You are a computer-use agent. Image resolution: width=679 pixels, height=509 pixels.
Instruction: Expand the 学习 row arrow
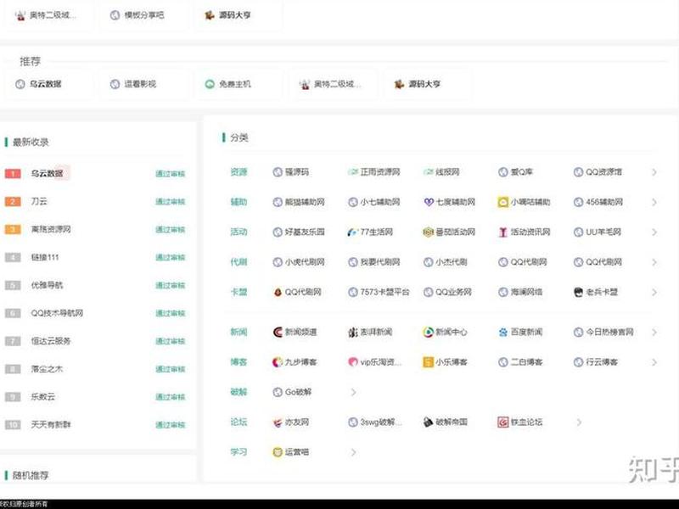[353, 453]
